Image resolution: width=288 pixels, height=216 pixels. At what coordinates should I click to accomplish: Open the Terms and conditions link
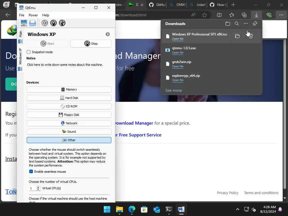(261, 193)
